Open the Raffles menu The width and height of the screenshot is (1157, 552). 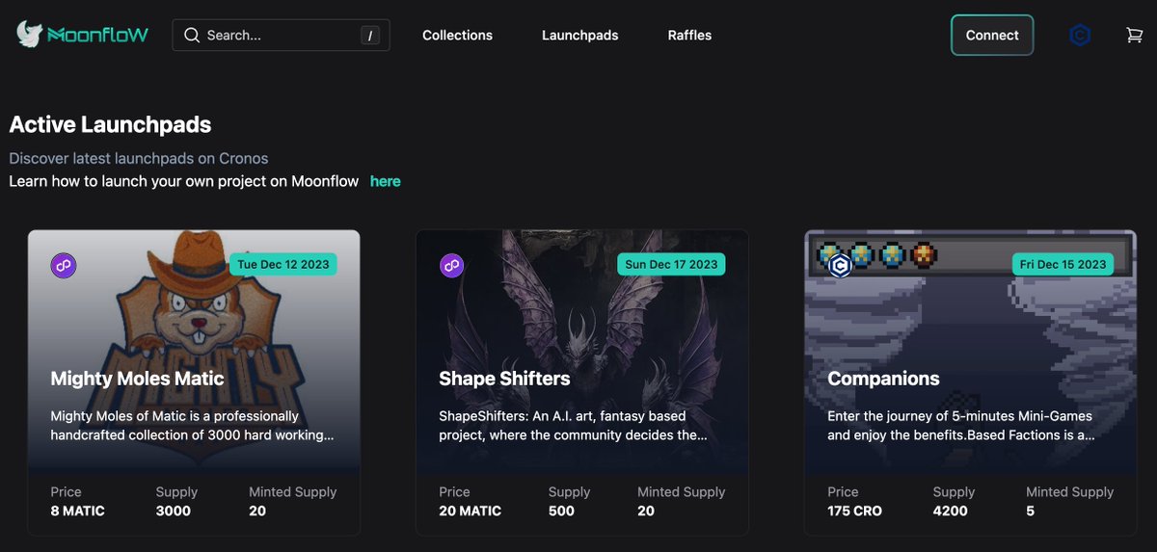(689, 36)
